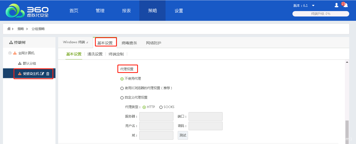Open the notification bell with badge 15
This screenshot has height=144, width=356.
click(345, 5)
